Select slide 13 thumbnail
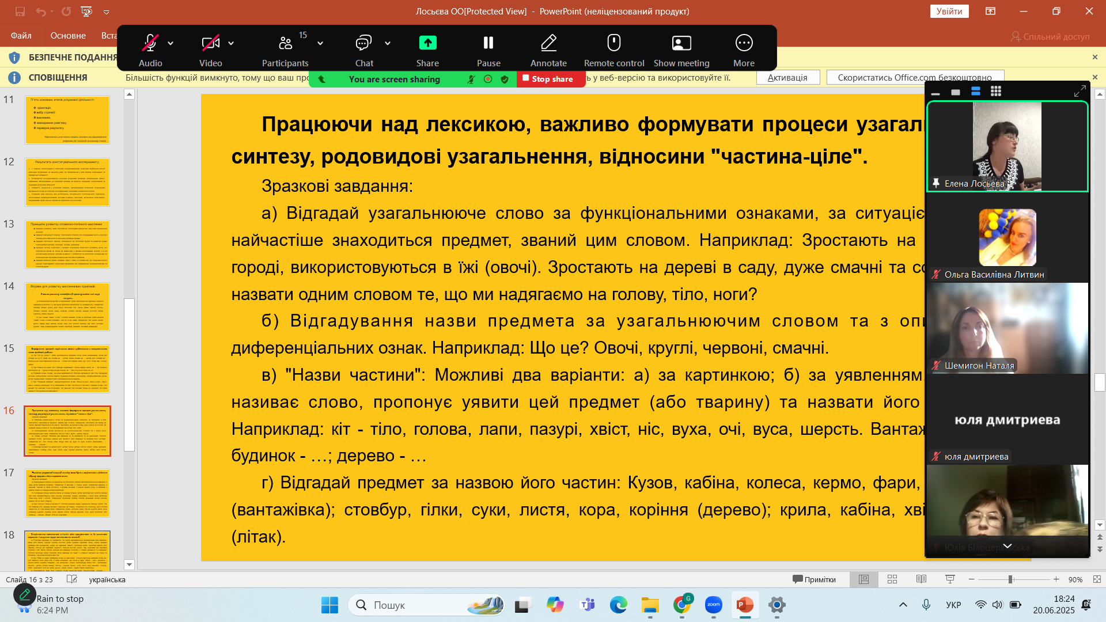1106x622 pixels. [x=67, y=244]
